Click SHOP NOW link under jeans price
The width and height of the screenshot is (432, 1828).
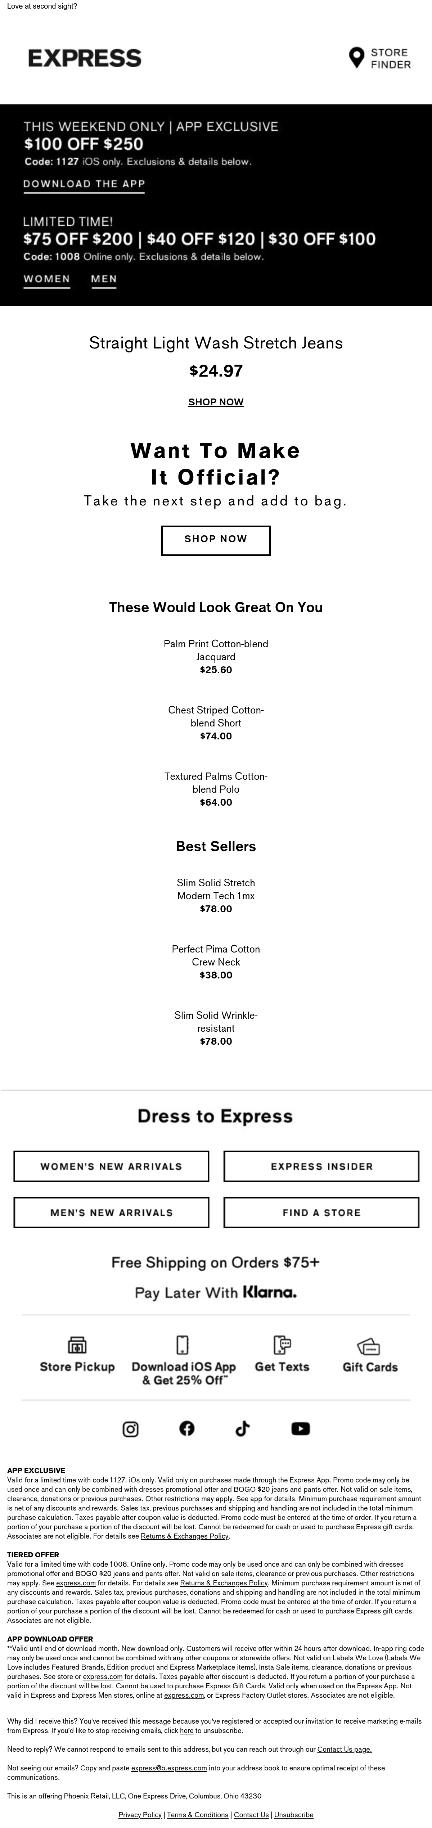point(216,402)
